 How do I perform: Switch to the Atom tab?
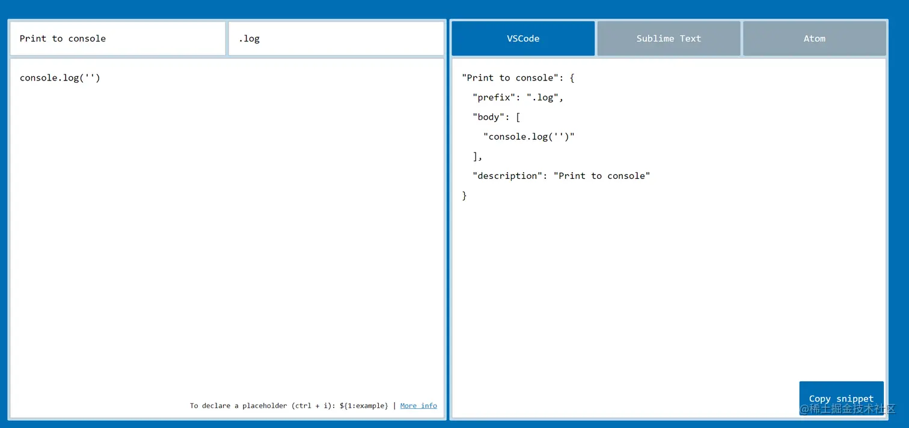[x=815, y=38]
